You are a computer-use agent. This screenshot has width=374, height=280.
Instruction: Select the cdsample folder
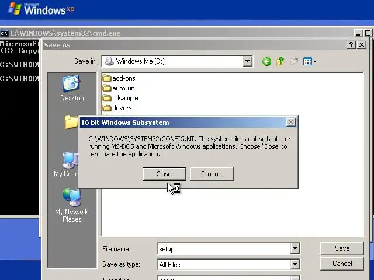click(x=120, y=98)
